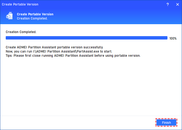Click the window title 'Create Portable Version'
Screen dimensions: 182x130
[20, 4]
